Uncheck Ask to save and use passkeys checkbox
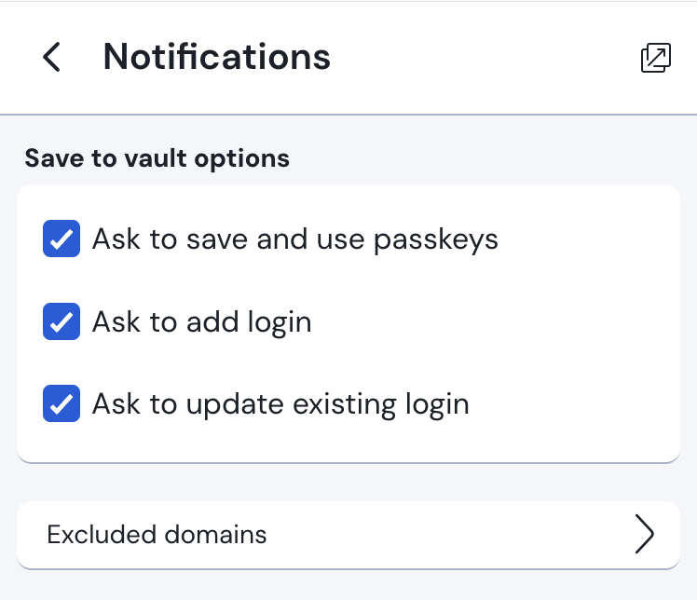Image resolution: width=697 pixels, height=600 pixels. 61,239
